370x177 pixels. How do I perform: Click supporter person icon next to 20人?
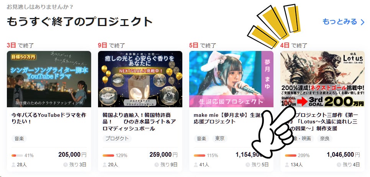coord(105,165)
